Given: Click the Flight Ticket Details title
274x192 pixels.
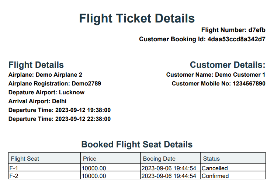Looking at the screenshot, I should [137, 18].
